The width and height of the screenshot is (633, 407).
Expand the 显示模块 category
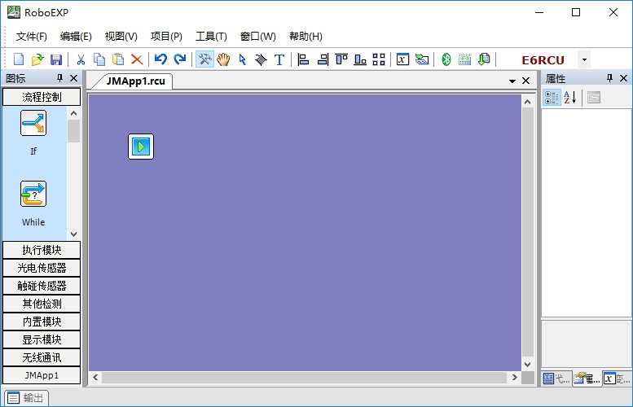click(x=42, y=339)
